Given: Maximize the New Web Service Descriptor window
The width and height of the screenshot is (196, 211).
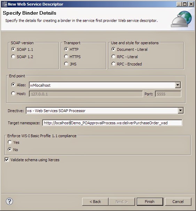Looking at the screenshot, I should point(185,4).
